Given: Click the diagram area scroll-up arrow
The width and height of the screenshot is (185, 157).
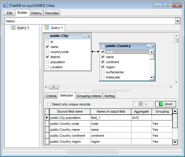Looking at the screenshot, I should [176, 35].
